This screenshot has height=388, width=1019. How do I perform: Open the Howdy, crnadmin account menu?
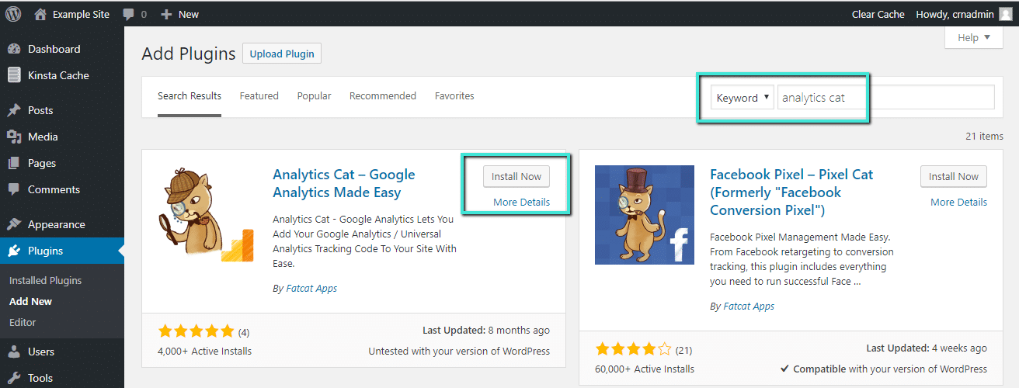955,14
